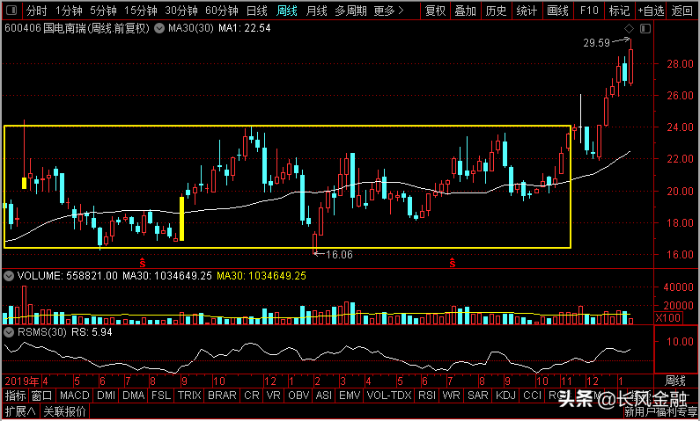Open the 历史 history button

click(x=497, y=11)
